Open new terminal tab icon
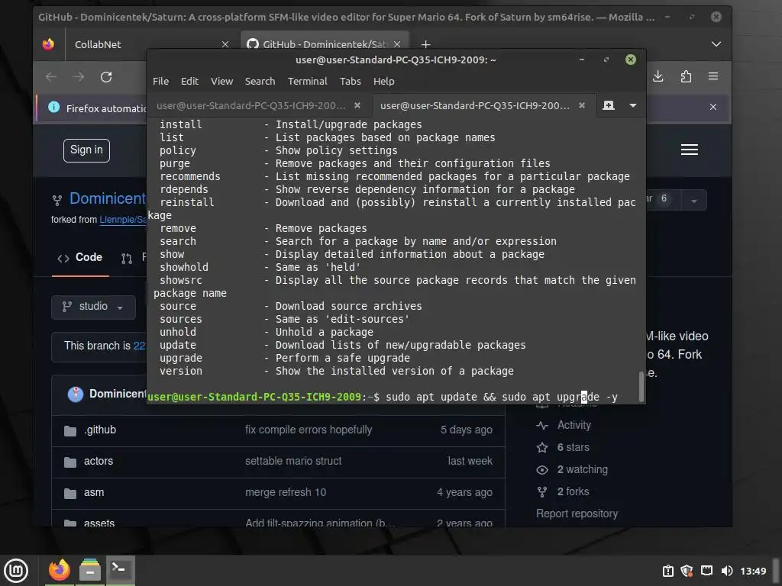This screenshot has width=782, height=586. point(609,105)
